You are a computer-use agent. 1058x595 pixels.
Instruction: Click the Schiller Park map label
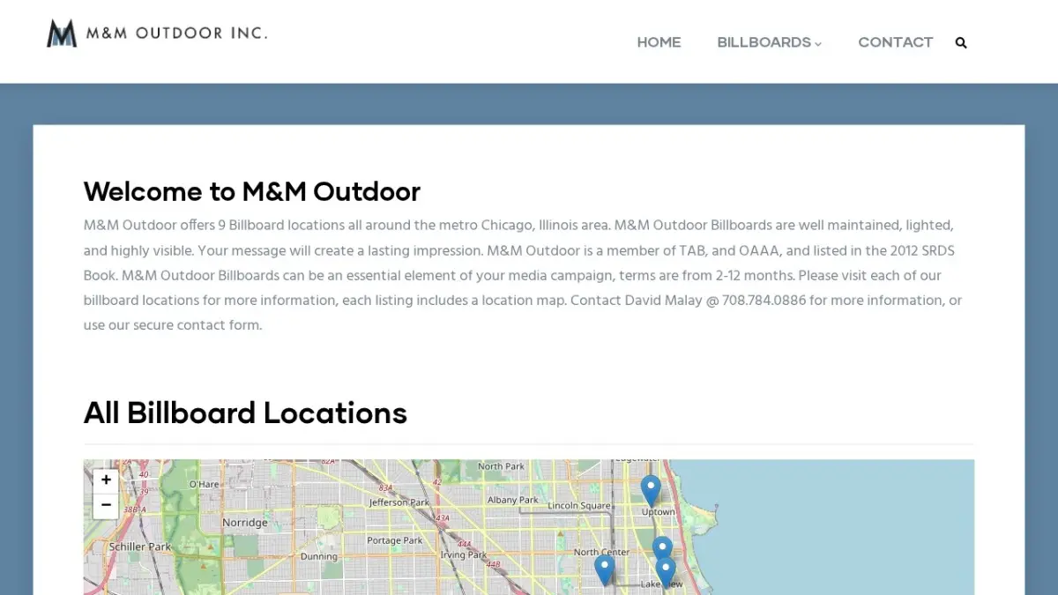pos(140,547)
